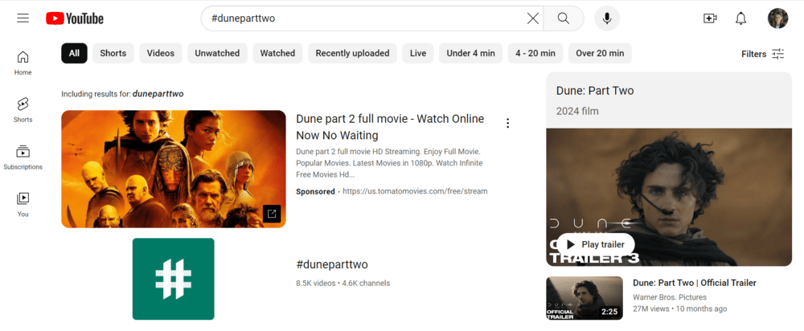Open the account avatar menu
The image size is (804, 331).
tap(777, 18)
